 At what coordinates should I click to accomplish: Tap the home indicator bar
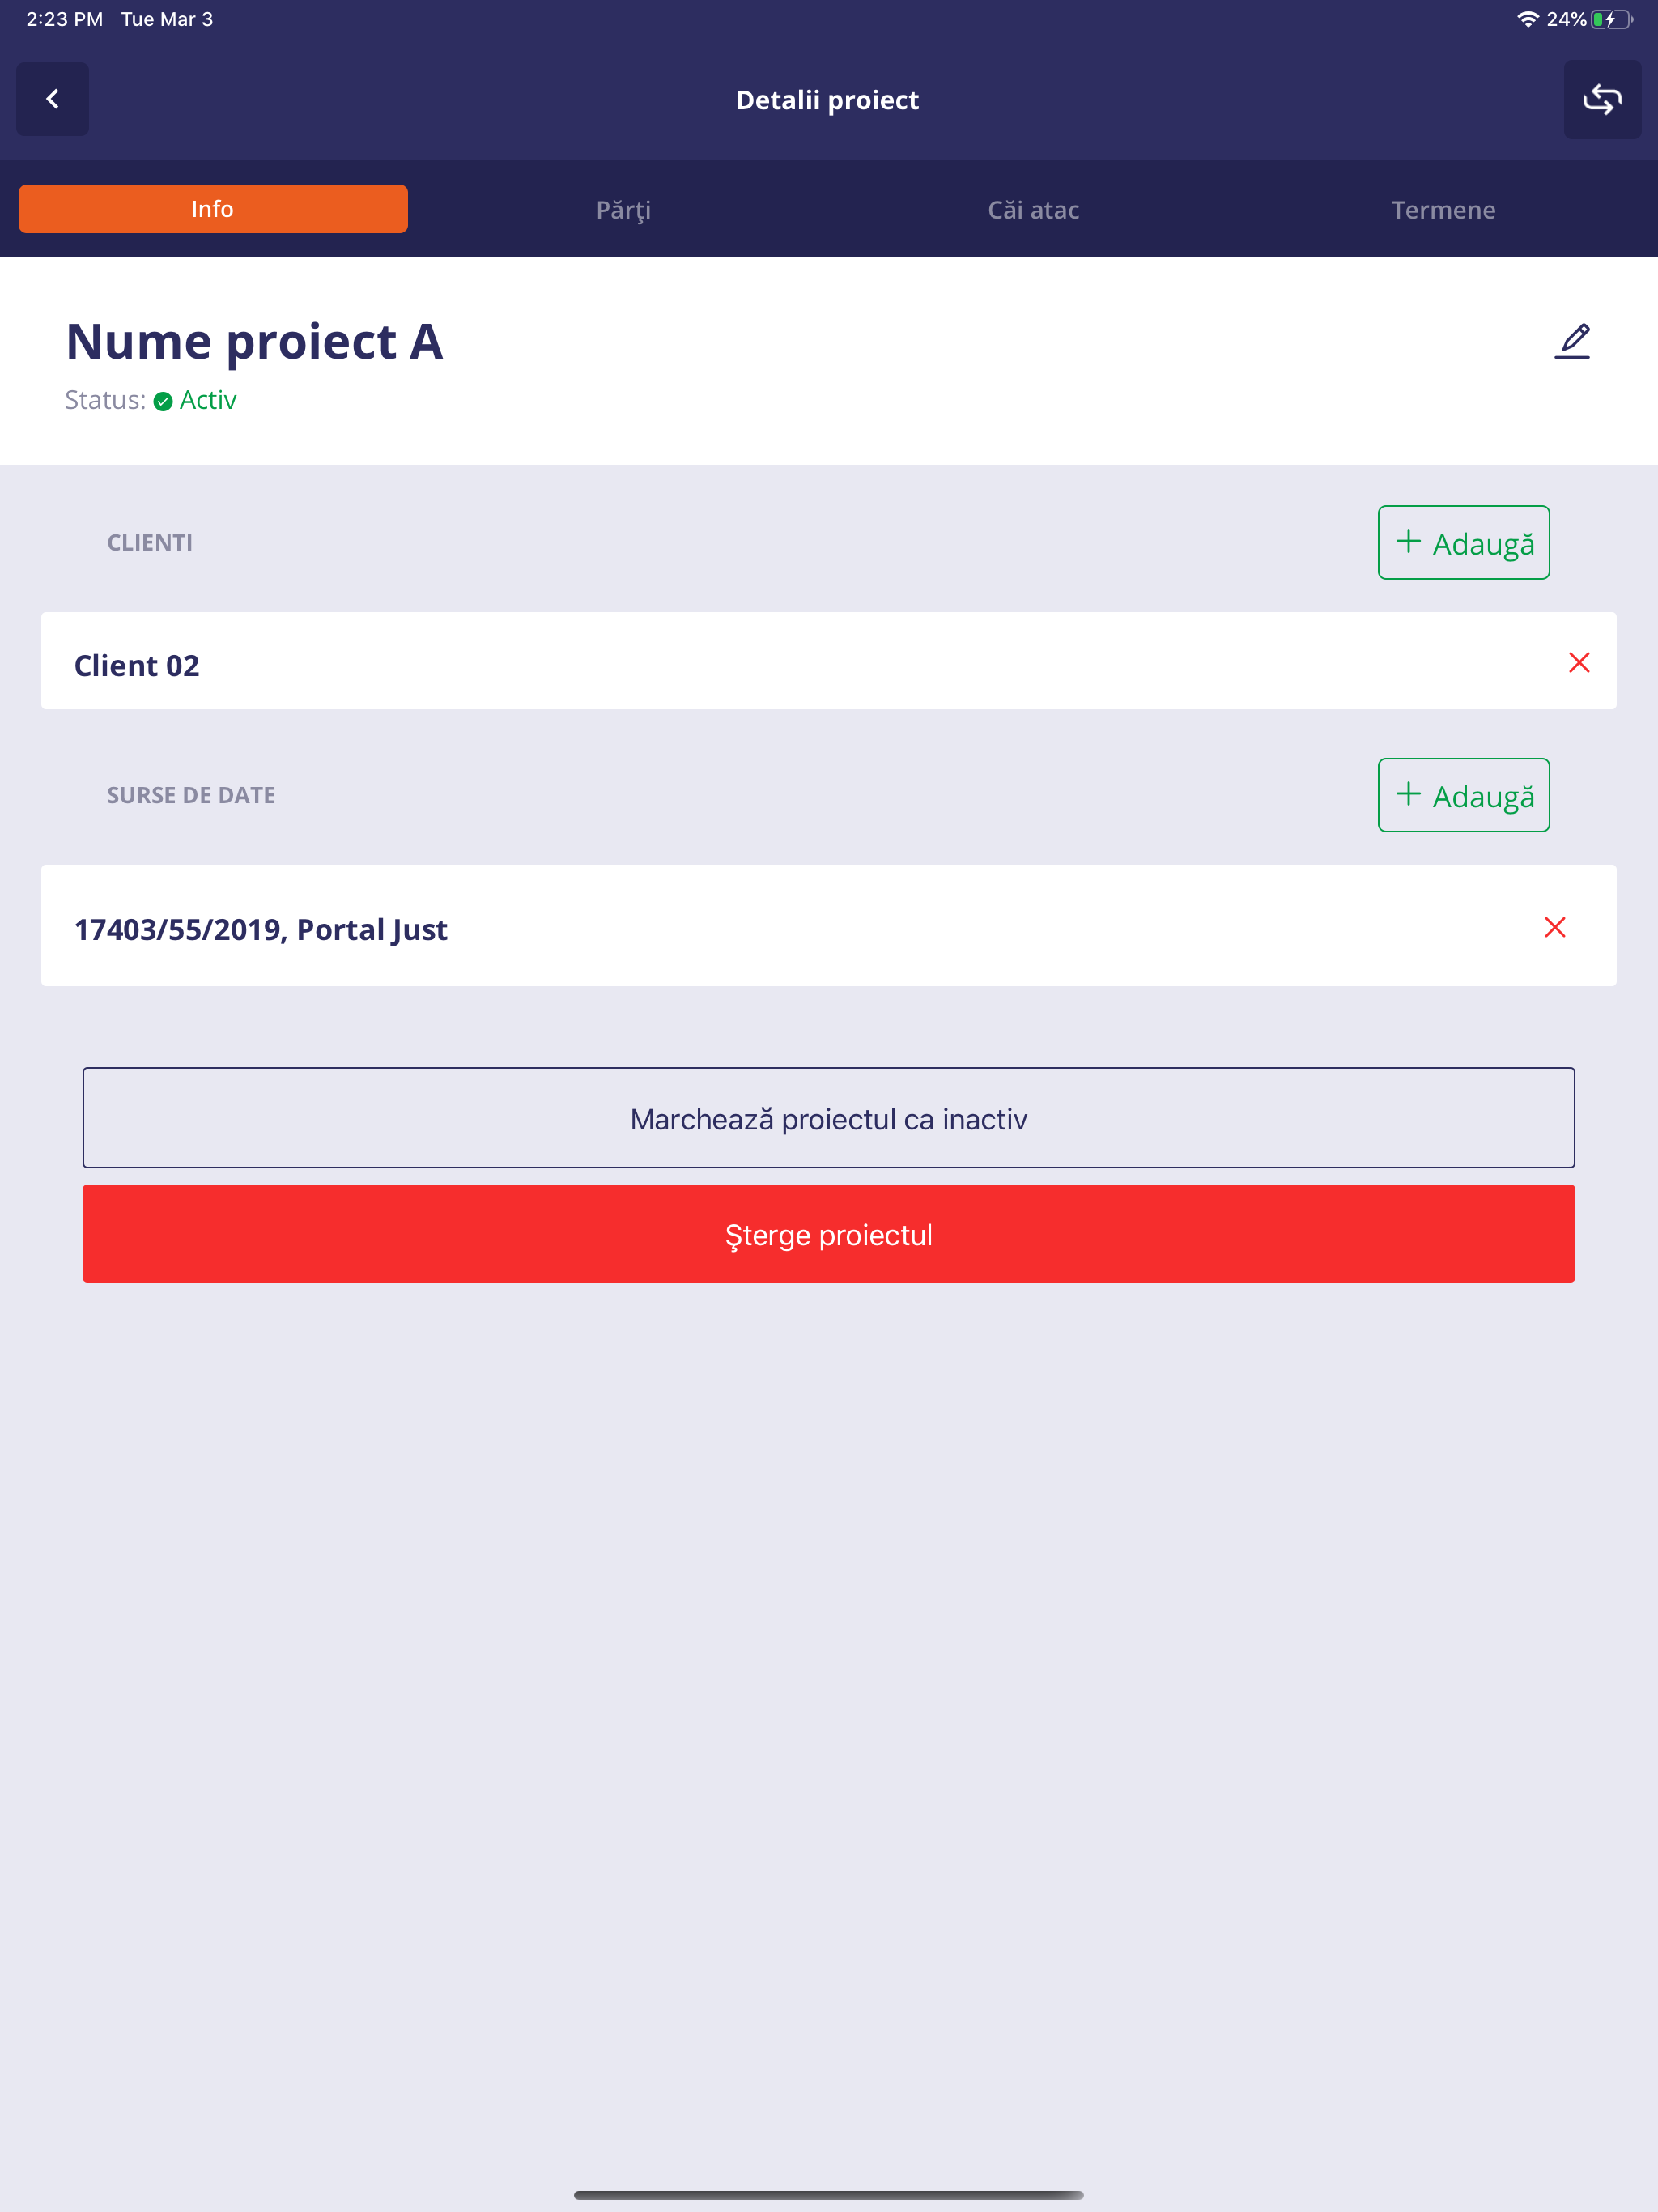828,2194
